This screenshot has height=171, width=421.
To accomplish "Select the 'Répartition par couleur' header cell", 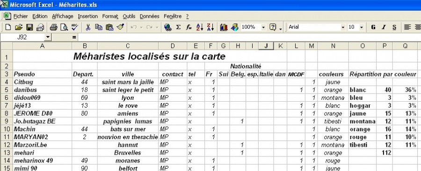I will point(383,74).
